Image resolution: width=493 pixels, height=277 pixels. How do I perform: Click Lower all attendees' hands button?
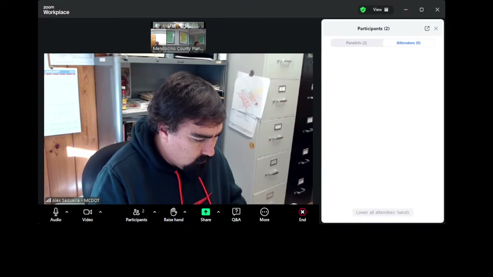coord(382,212)
